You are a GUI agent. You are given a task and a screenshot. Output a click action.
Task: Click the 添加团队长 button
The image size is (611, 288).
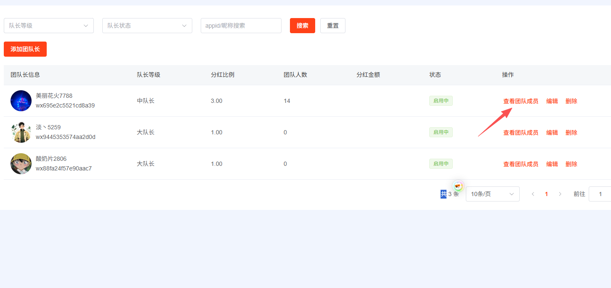(25, 49)
